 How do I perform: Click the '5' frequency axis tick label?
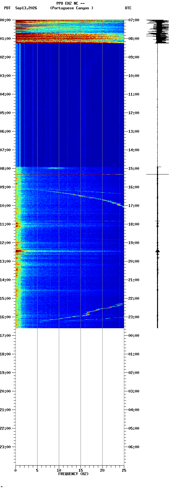tap(37, 471)
